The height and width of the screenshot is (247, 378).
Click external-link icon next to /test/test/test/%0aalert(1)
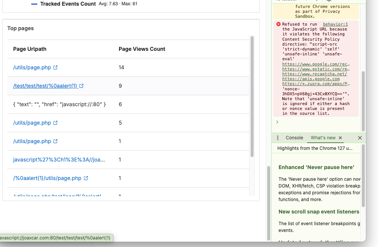point(81,86)
